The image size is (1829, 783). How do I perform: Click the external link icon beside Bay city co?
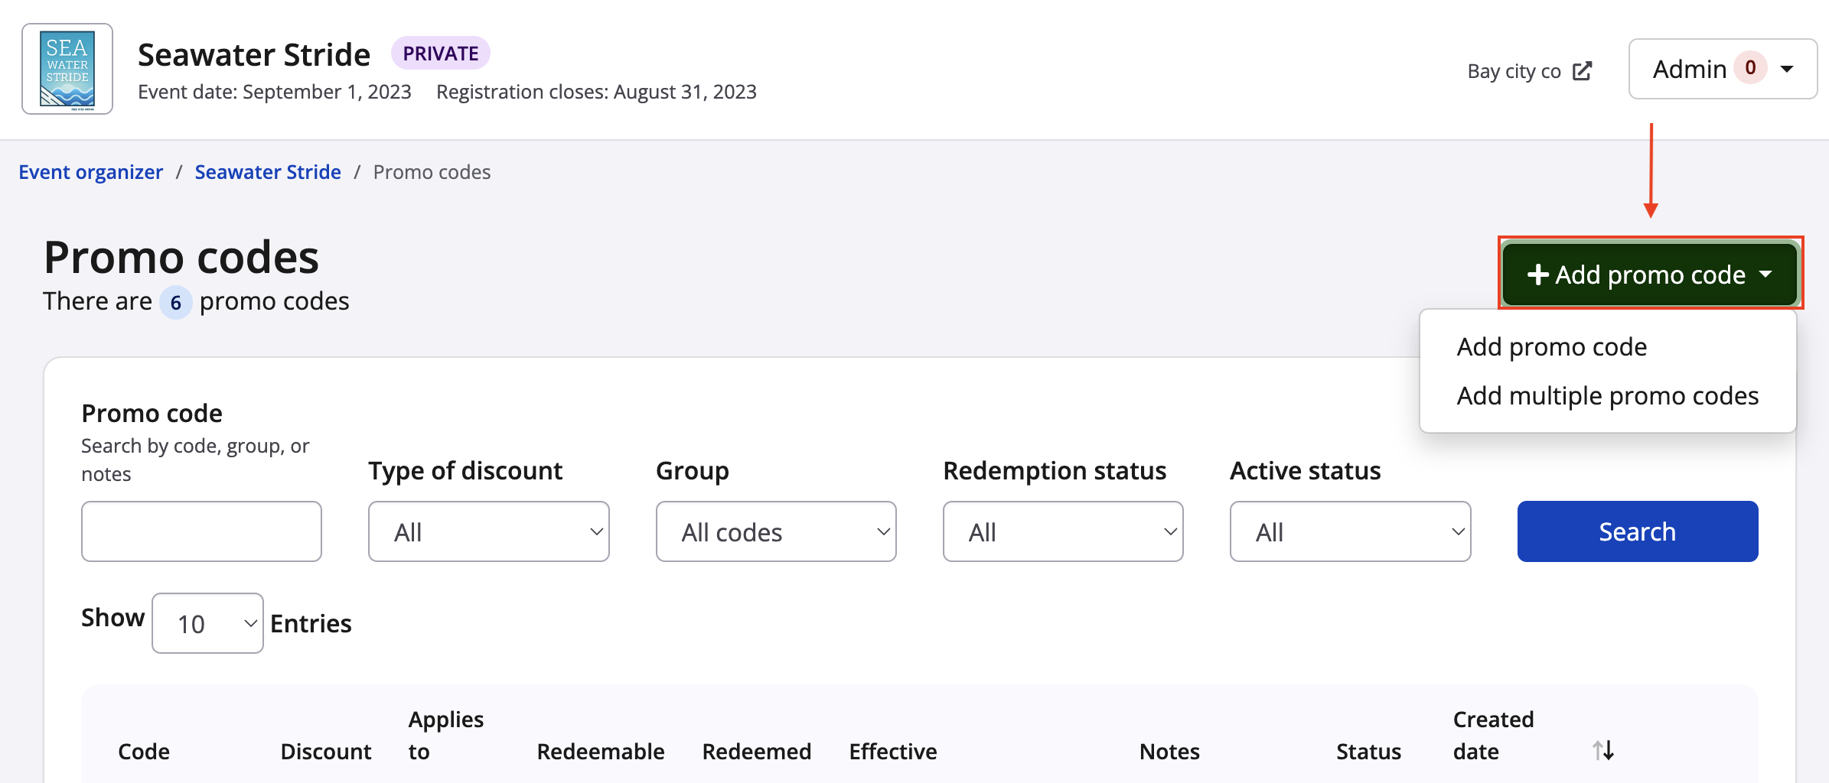pos(1582,71)
